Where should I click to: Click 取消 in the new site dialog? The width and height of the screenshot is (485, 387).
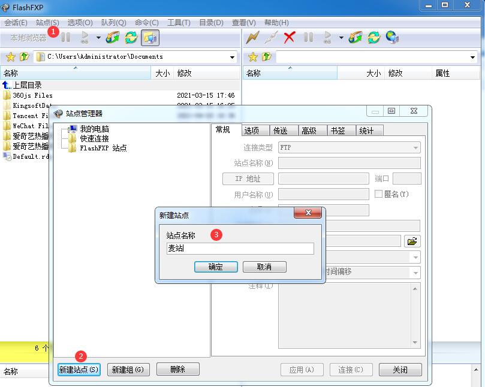click(x=264, y=267)
